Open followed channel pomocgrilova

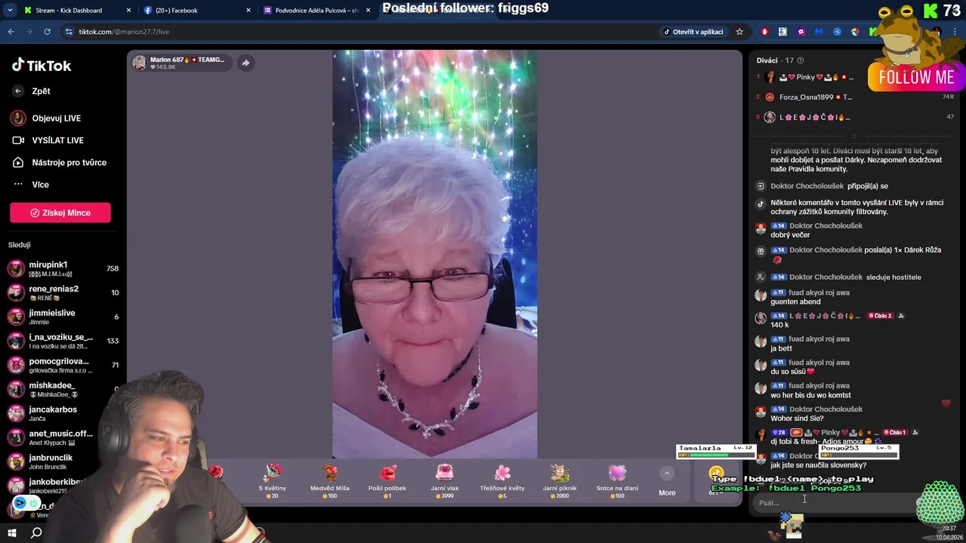[63, 365]
